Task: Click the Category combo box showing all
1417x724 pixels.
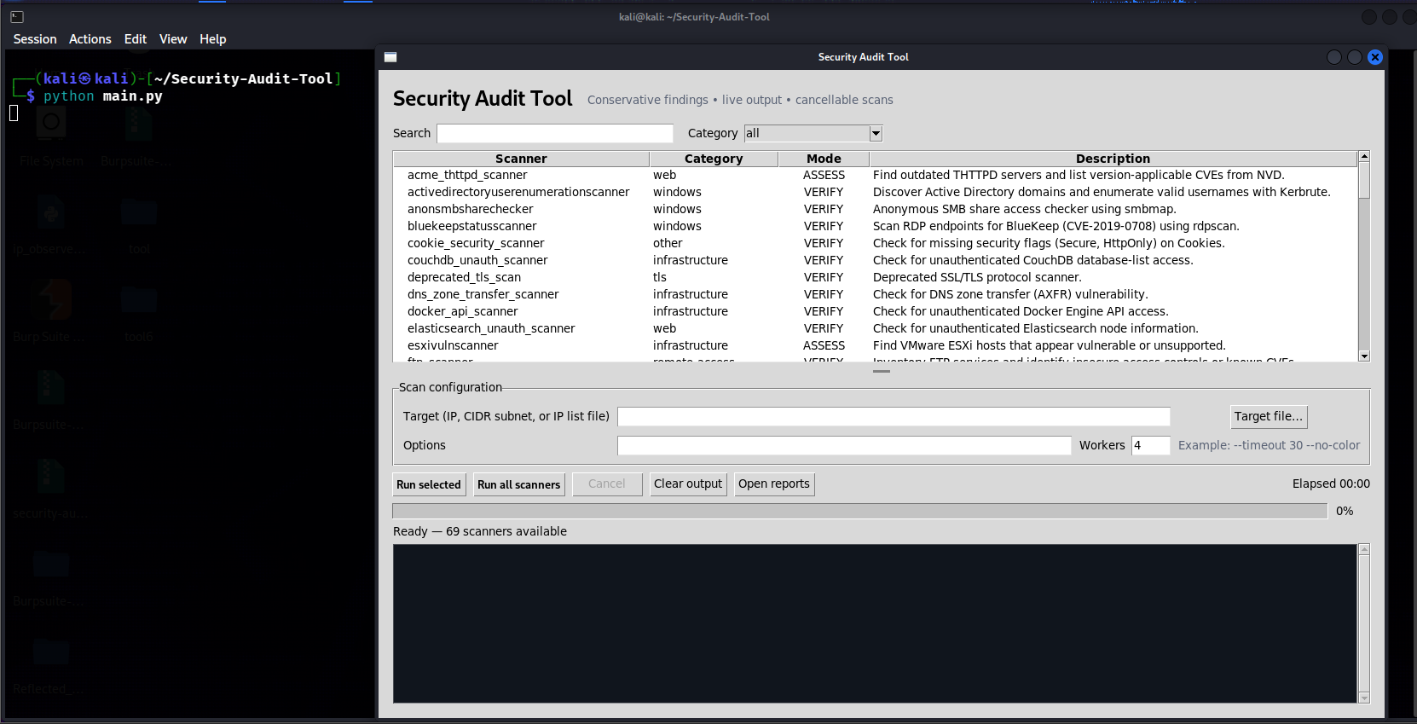Action: (x=813, y=134)
